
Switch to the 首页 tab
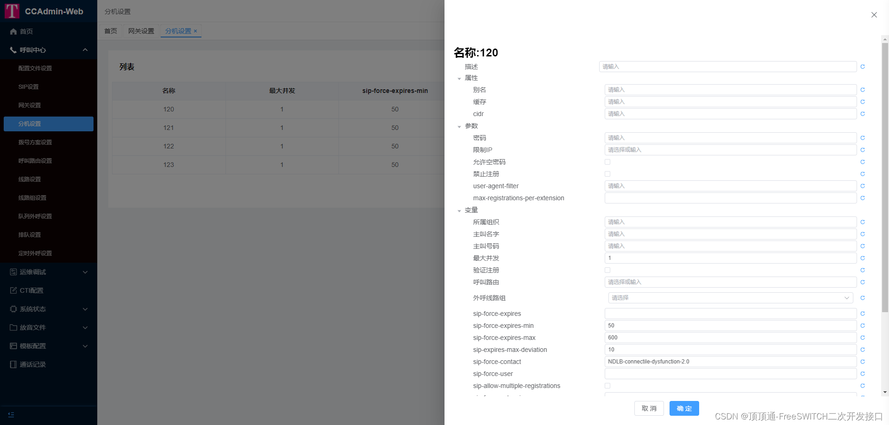click(111, 31)
